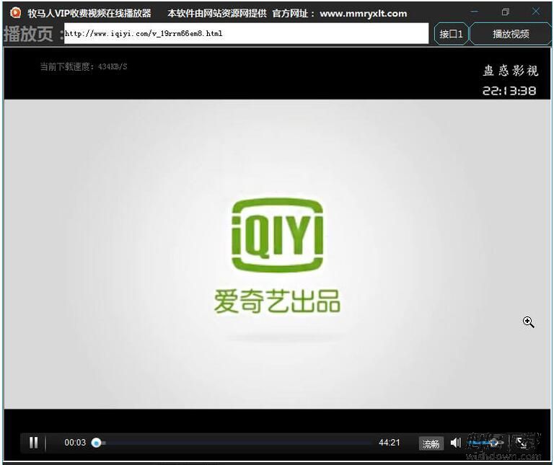554x465 pixels.
Task: Pause the video with the pause button
Action: click(34, 443)
